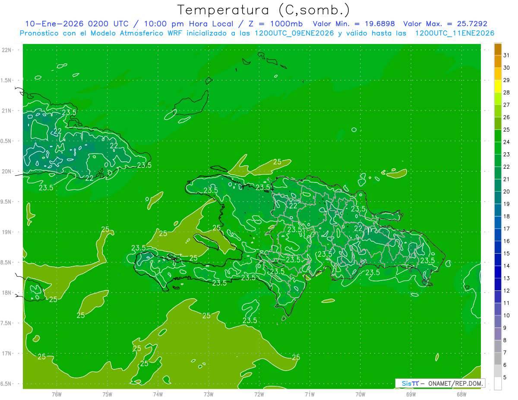Click the "Valor Min. = 19.6898" value
The image size is (518, 400).
(354, 24)
